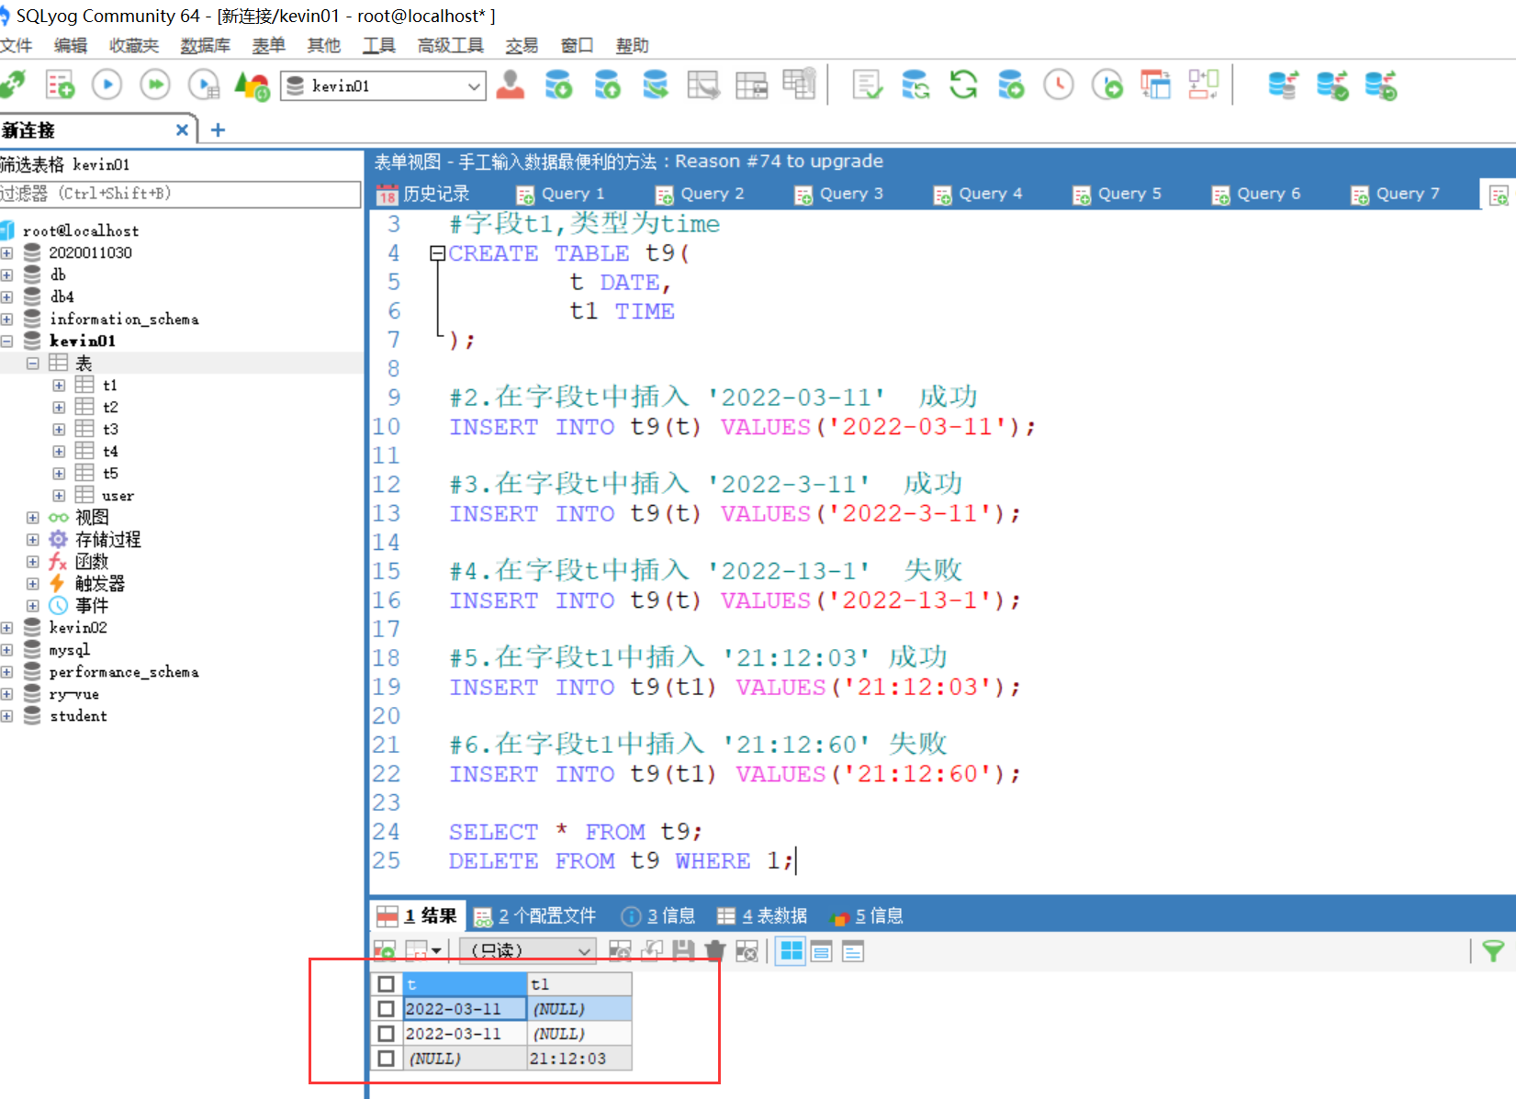This screenshot has height=1099, width=1516.
Task: Expand the 视图 views node
Action: (x=32, y=517)
